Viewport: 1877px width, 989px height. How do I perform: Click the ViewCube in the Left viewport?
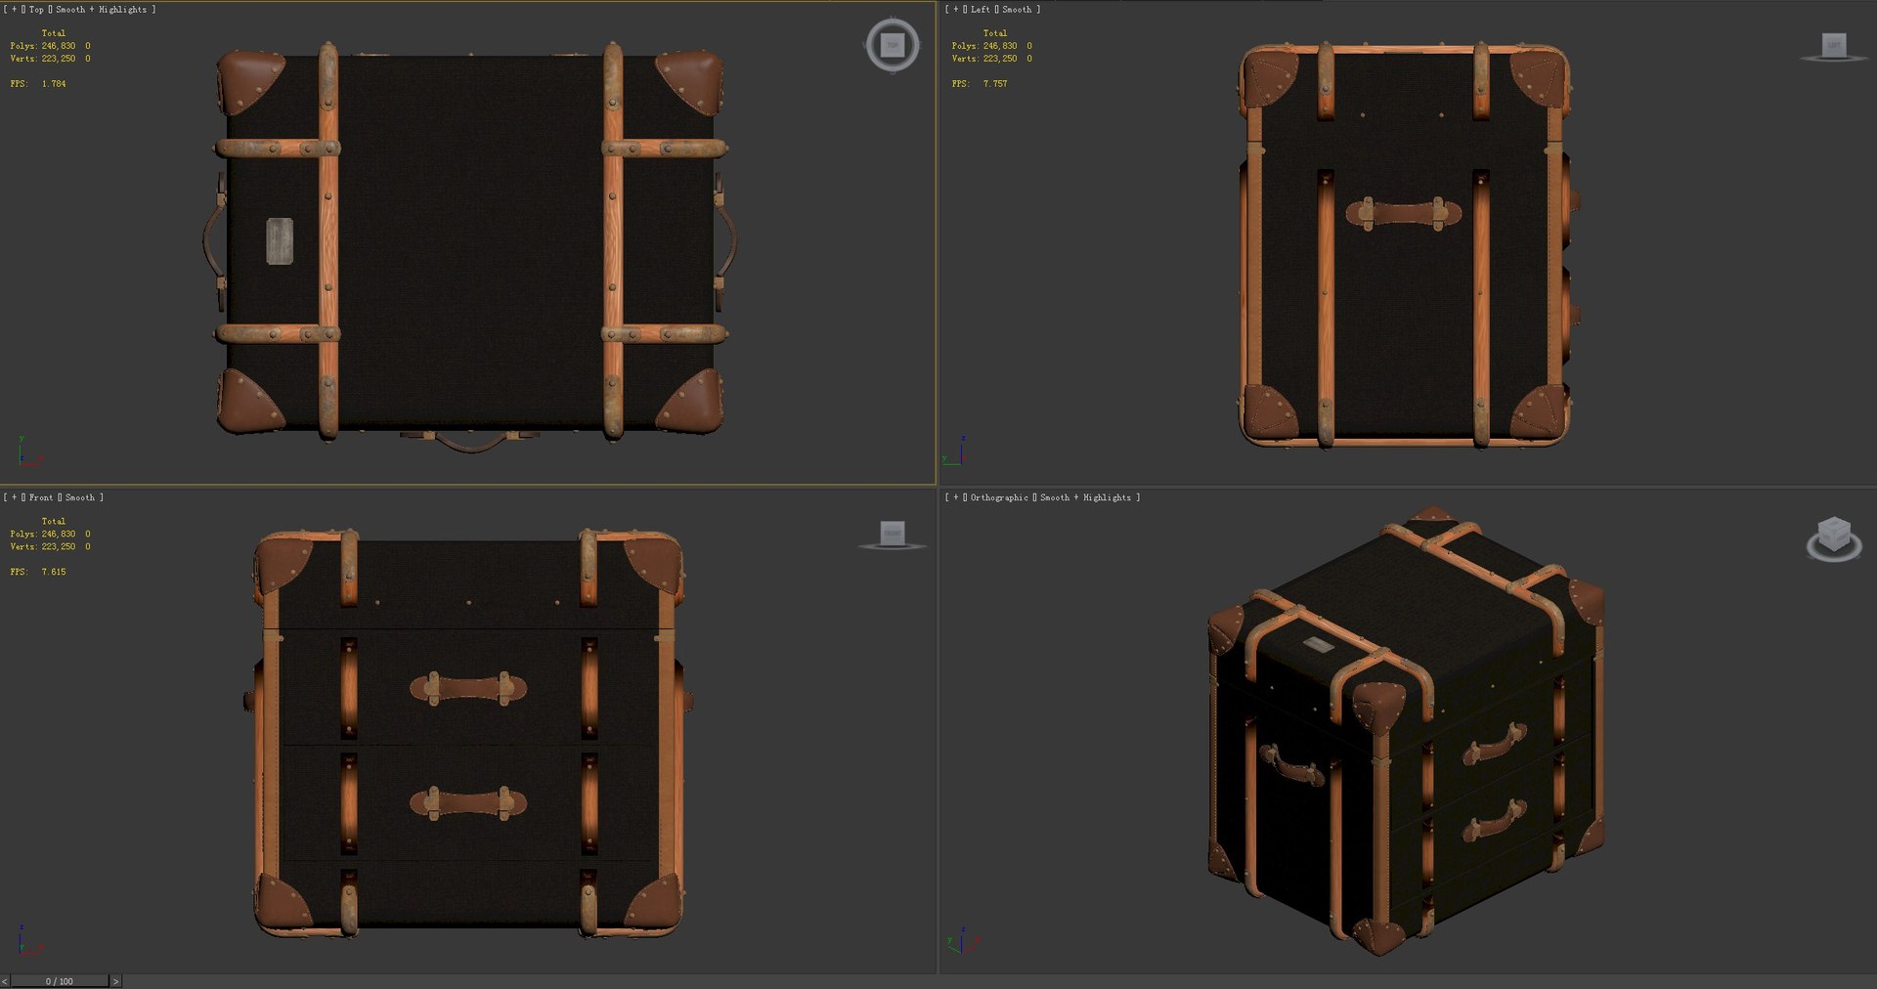tap(1833, 47)
